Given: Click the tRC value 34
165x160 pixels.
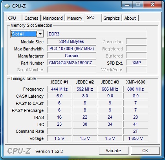Looking at the screenshot, I should click(110, 124).
